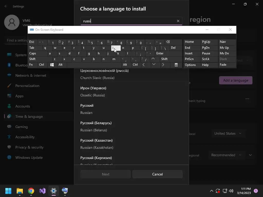Click the Next button
Image resolution: width=263 pixels, height=197 pixels.
(106, 174)
